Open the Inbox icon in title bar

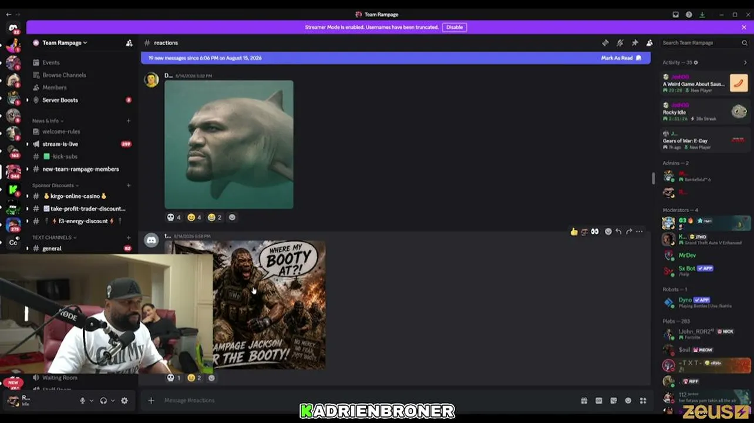[x=676, y=15]
